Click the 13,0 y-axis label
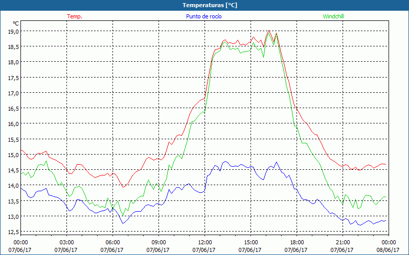The image size is (409, 255). [13, 216]
